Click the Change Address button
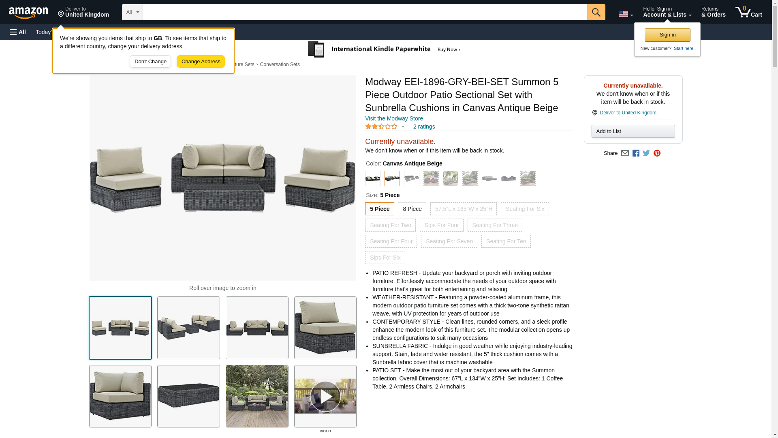The height and width of the screenshot is (438, 778). (x=201, y=62)
